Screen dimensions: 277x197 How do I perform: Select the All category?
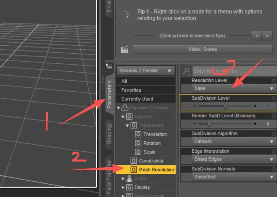click(145, 81)
